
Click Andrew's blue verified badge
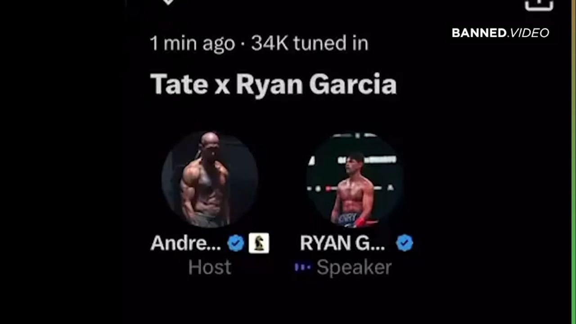coord(235,243)
